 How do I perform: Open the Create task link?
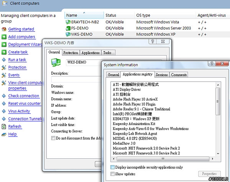(18, 52)
